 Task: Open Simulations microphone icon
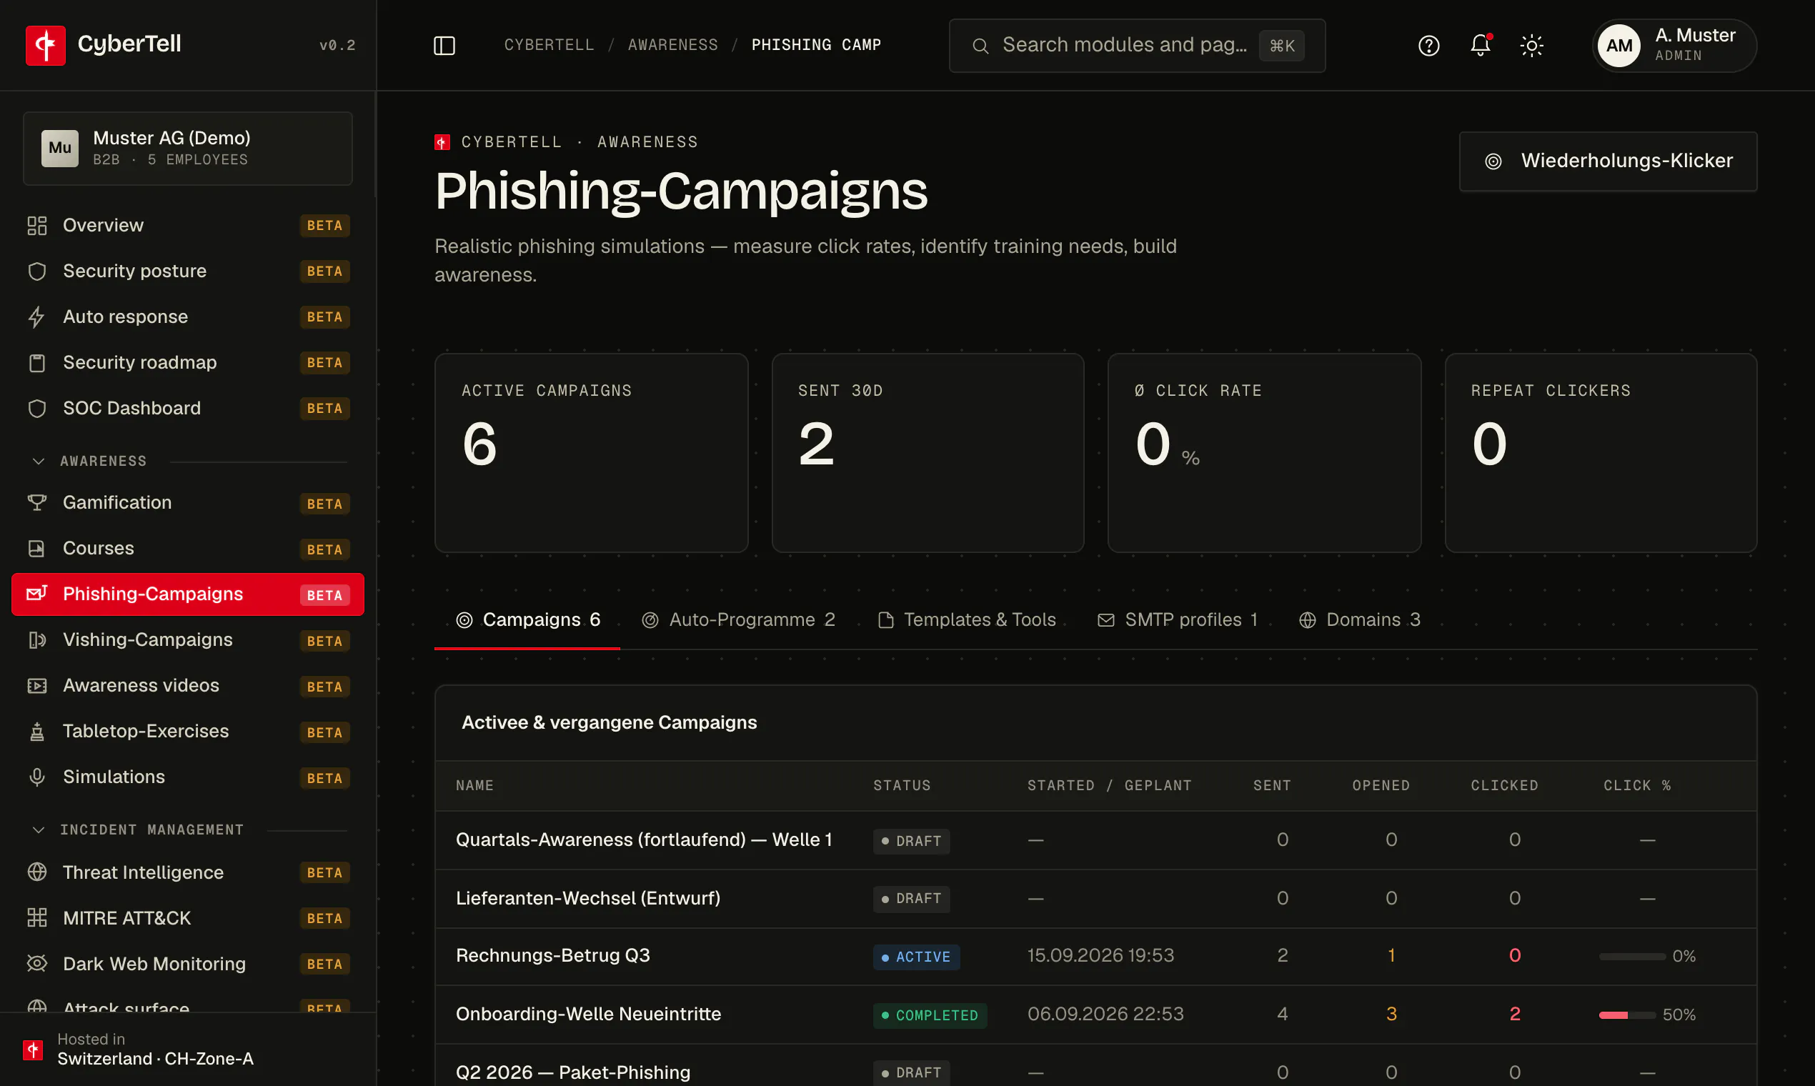click(36, 777)
